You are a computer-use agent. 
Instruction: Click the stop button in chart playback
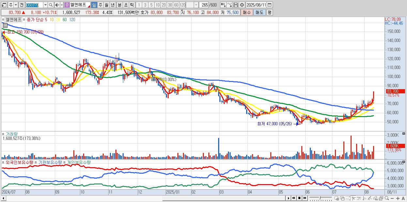point(299,198)
